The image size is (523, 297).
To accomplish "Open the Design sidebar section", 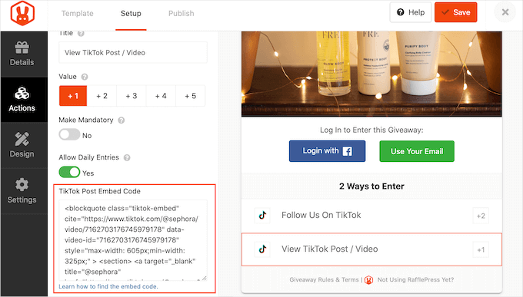I will (22, 145).
